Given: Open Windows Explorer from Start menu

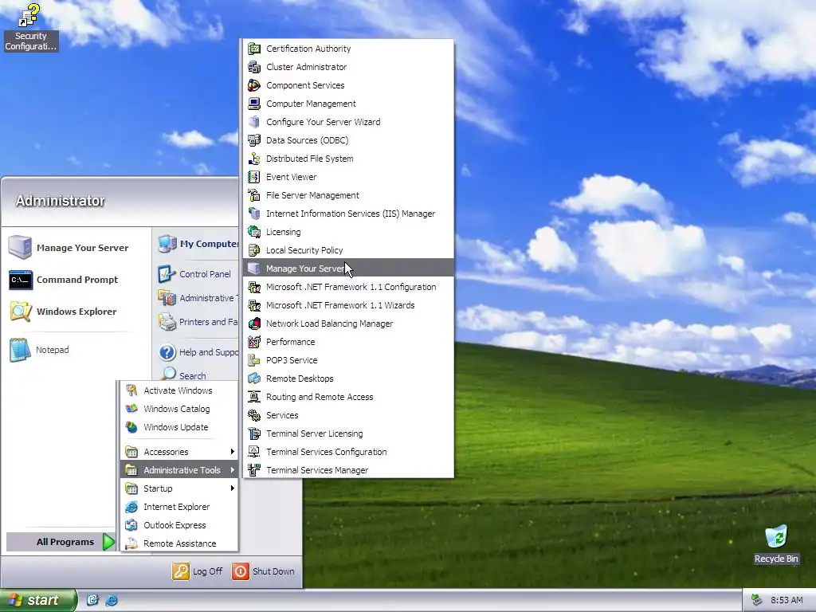Looking at the screenshot, I should [x=76, y=312].
